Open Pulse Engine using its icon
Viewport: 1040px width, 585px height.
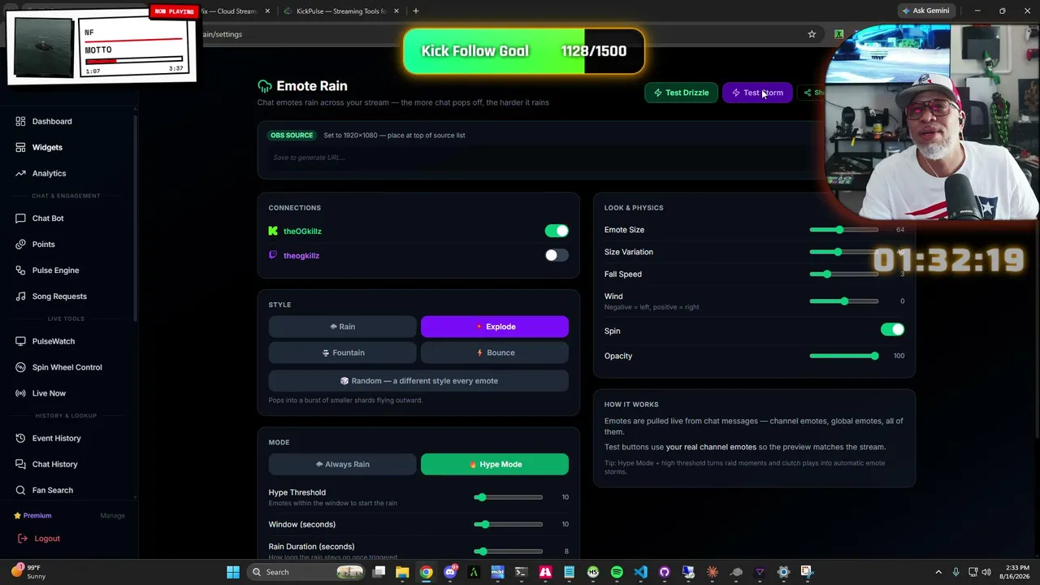(x=20, y=271)
